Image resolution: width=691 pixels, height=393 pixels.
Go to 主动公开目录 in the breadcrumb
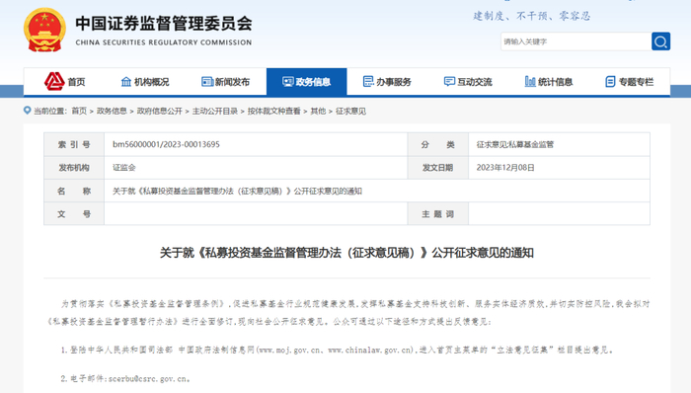(x=215, y=111)
